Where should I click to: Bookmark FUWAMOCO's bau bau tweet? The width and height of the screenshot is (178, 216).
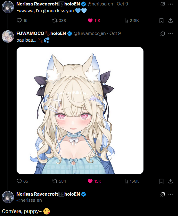click(161, 181)
